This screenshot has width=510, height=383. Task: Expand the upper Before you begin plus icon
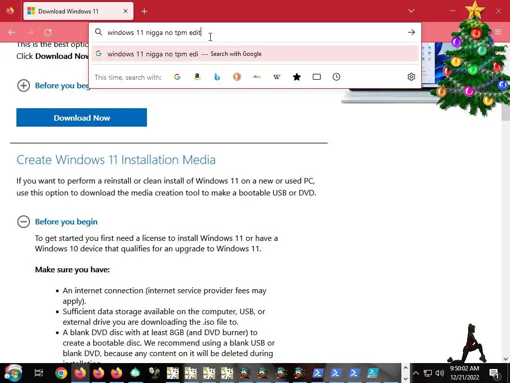pos(23,86)
